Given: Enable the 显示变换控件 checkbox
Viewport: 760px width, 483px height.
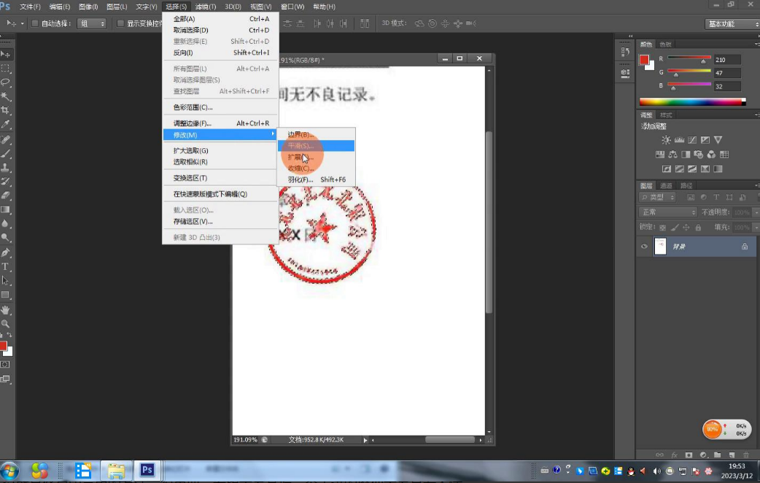Looking at the screenshot, I should click(x=120, y=23).
